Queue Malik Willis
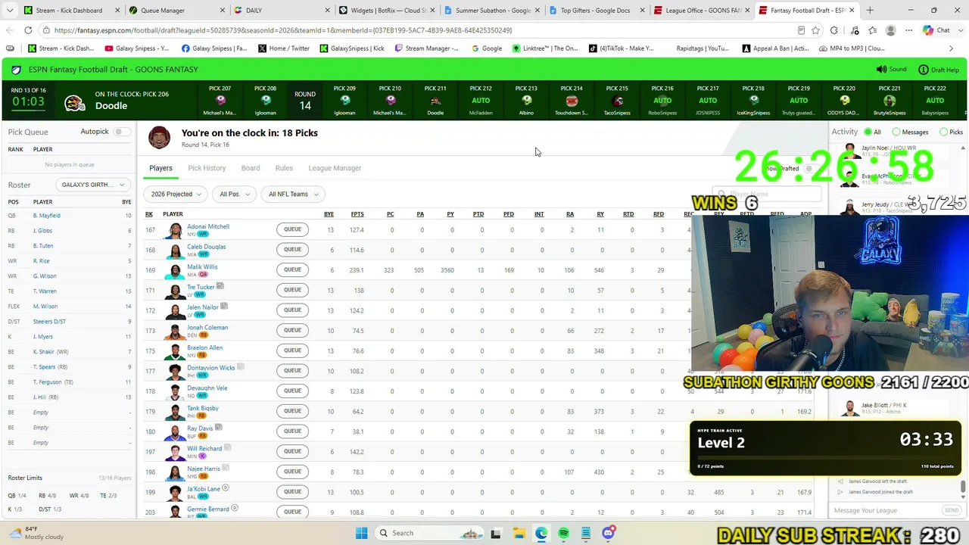The image size is (969, 545). [x=292, y=269]
